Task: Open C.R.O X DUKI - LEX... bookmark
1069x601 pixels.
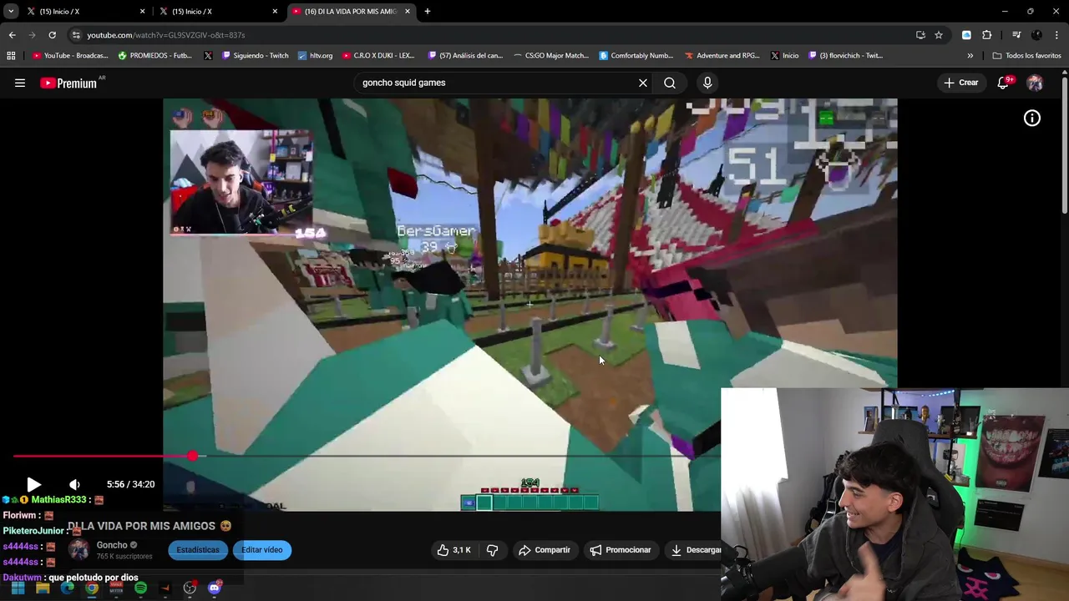Action: point(377,56)
